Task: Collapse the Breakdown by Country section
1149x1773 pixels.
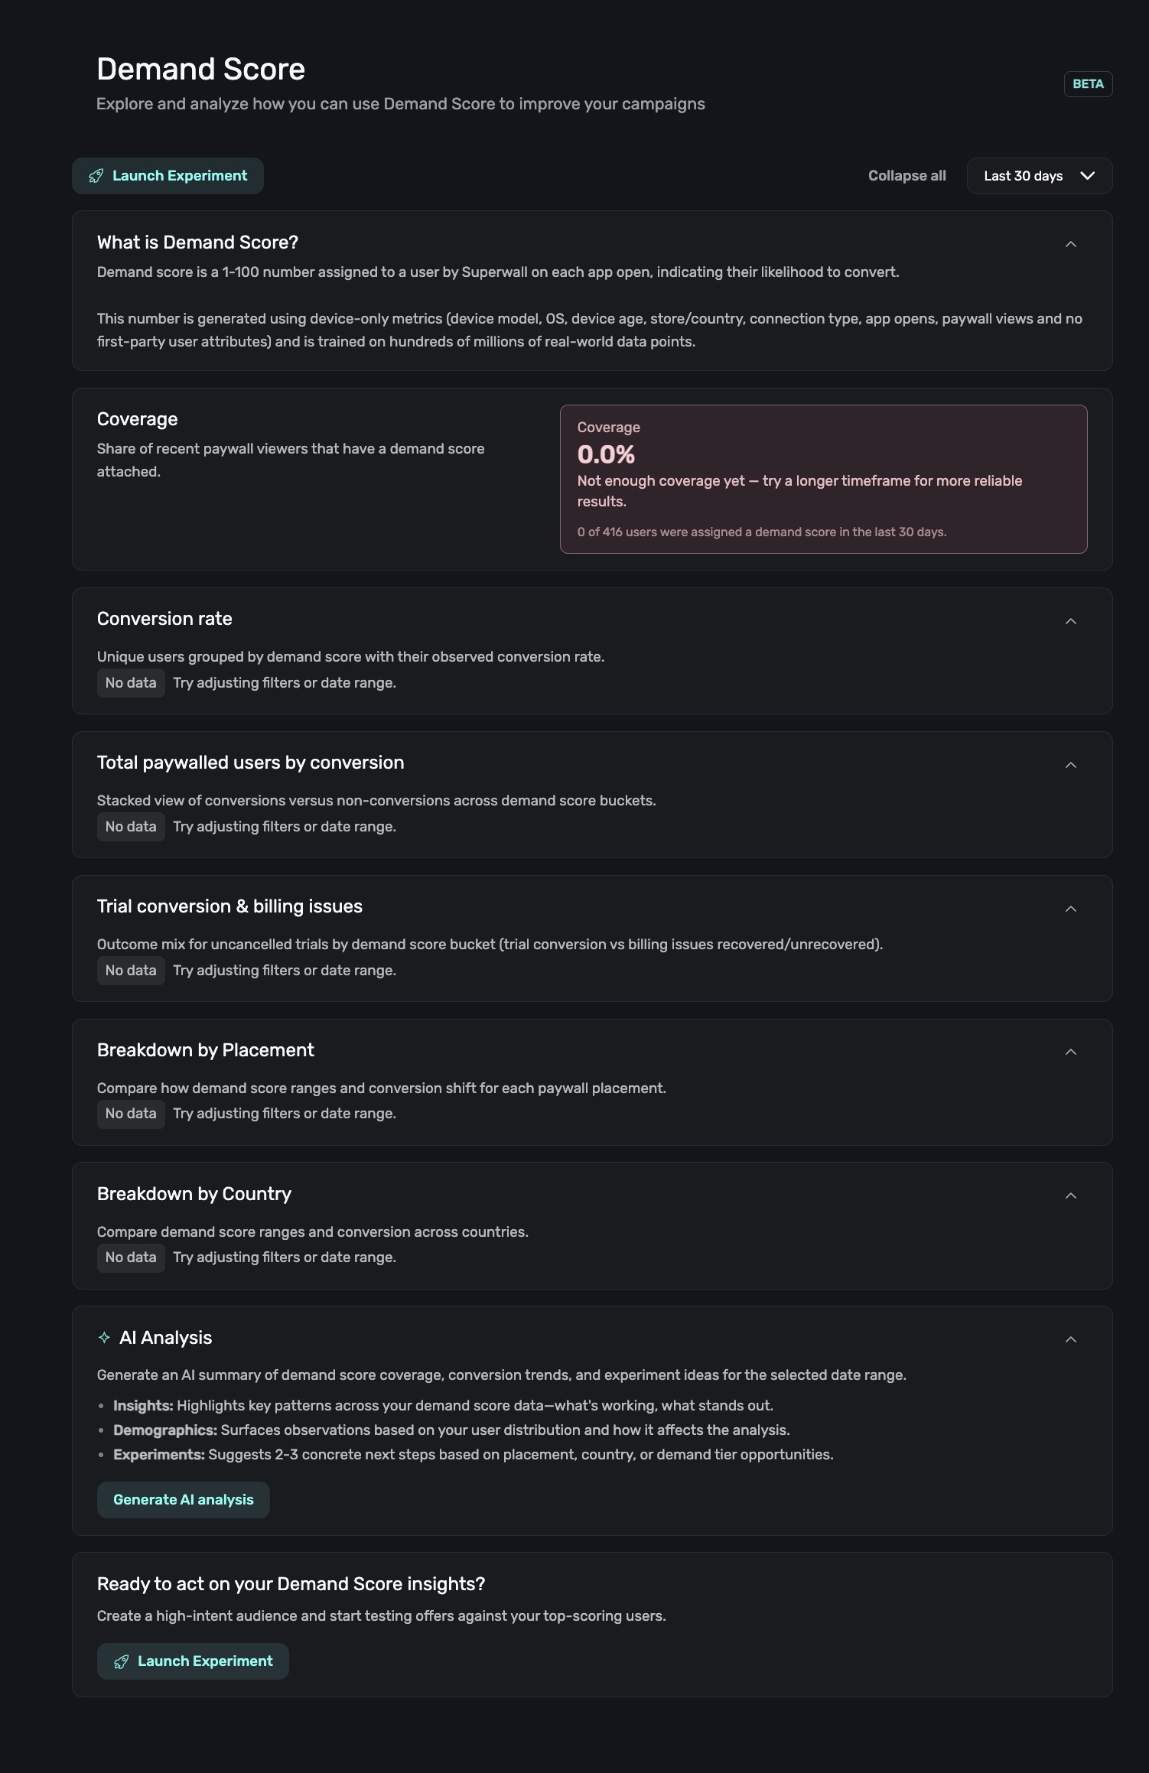Action: click(x=1070, y=1196)
